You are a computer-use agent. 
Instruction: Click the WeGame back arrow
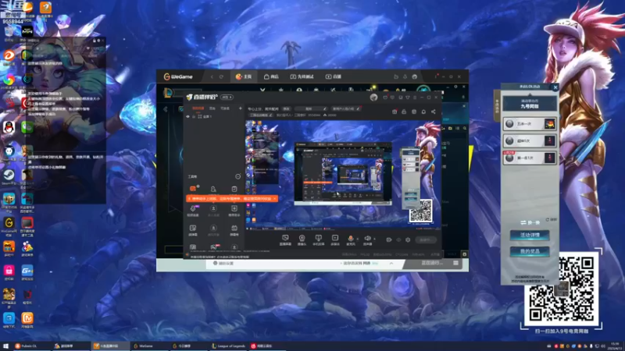click(212, 76)
